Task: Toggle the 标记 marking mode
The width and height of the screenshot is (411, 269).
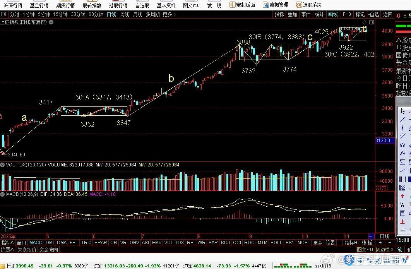Action: [359, 14]
